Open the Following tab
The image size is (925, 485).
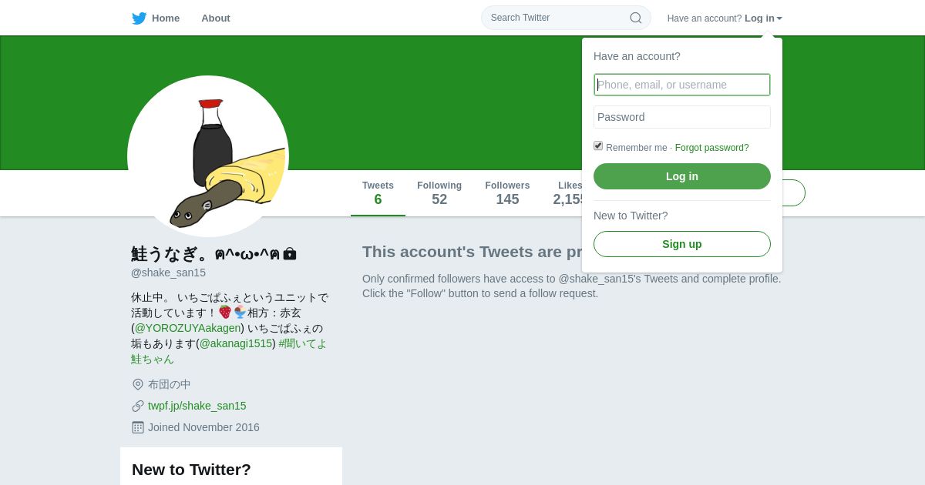tap(439, 194)
